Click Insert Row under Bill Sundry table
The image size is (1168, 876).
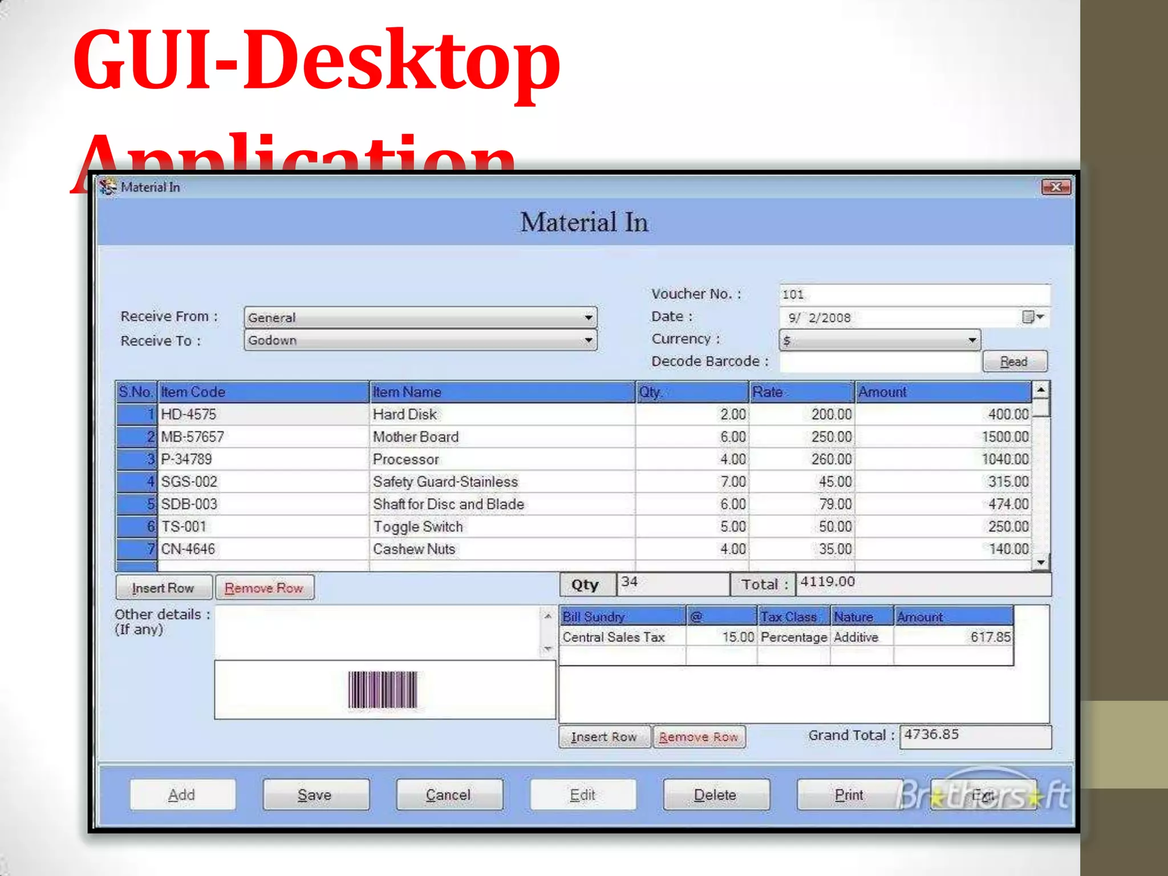(x=604, y=736)
